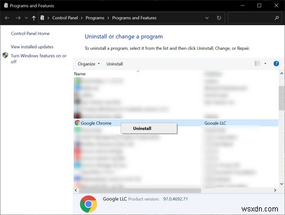Expand the chevron after Control Panel breadcrumb
Image resolution: width=285 pixels, height=215 pixels.
[82, 18]
